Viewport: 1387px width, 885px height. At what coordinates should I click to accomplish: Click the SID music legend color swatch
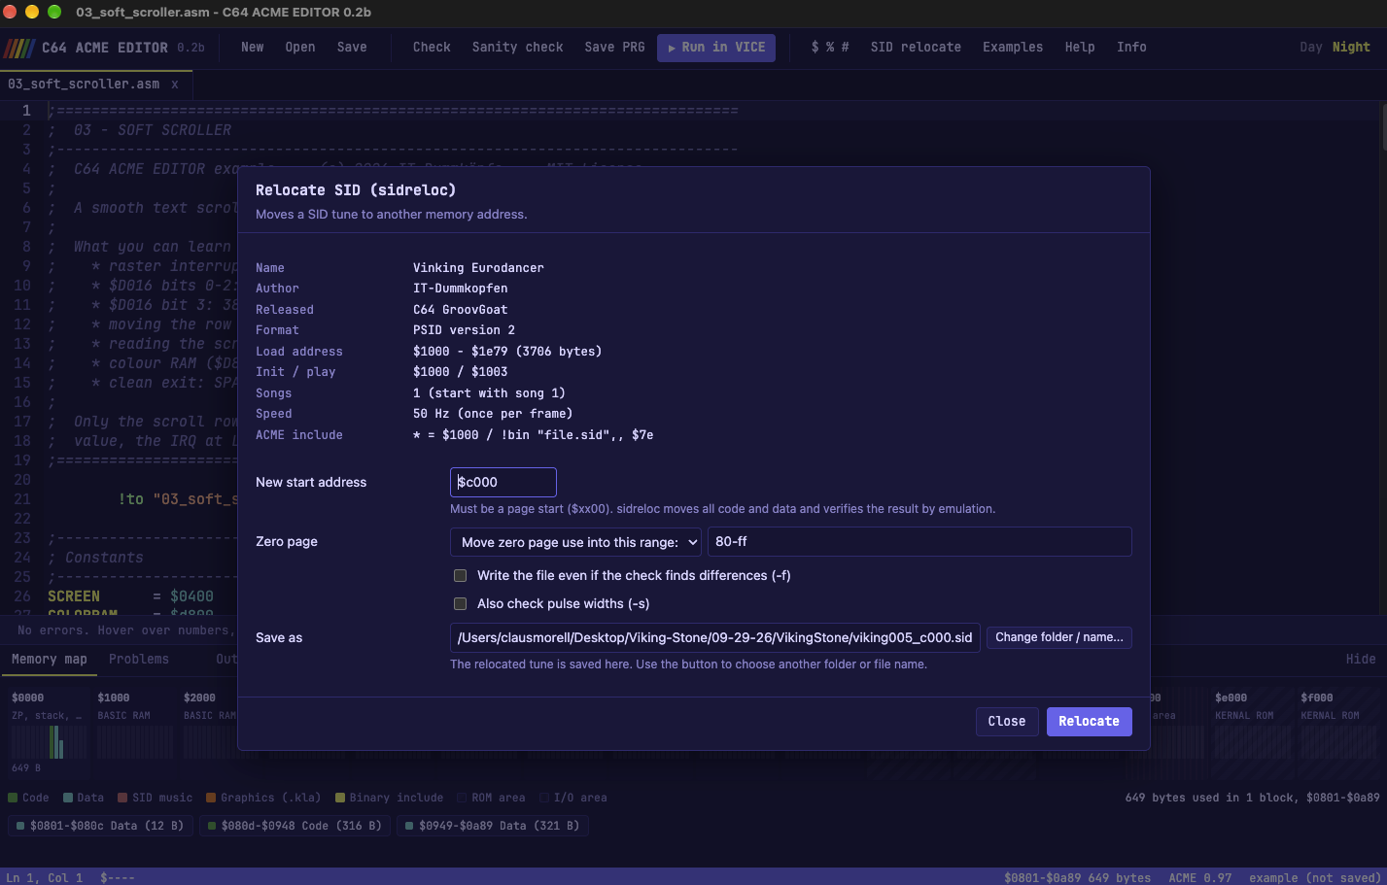(x=122, y=799)
